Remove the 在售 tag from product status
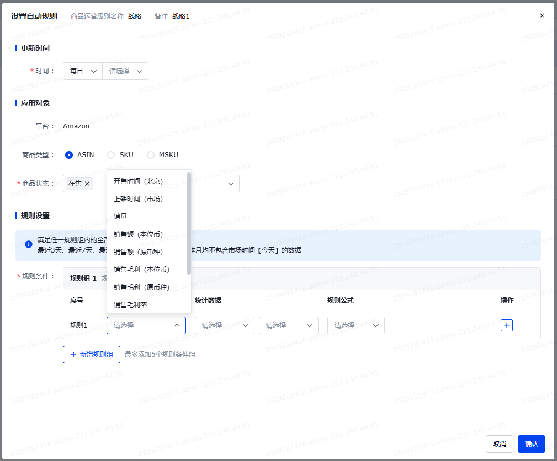 (x=87, y=184)
